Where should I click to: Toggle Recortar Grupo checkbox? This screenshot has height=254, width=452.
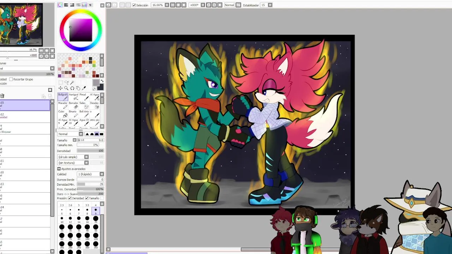click(11, 79)
